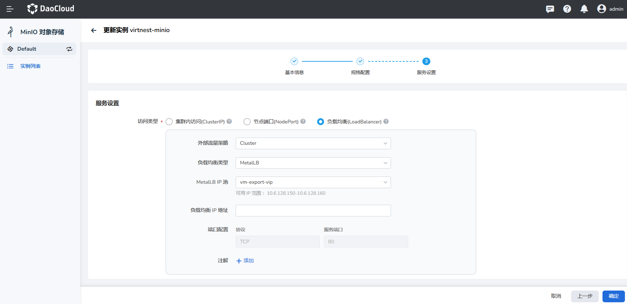
Task: Open the notifications bell
Action: pyautogui.click(x=584, y=9)
